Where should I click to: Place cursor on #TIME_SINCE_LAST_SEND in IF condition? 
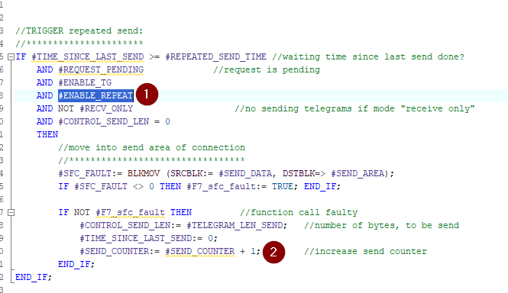(x=88, y=56)
